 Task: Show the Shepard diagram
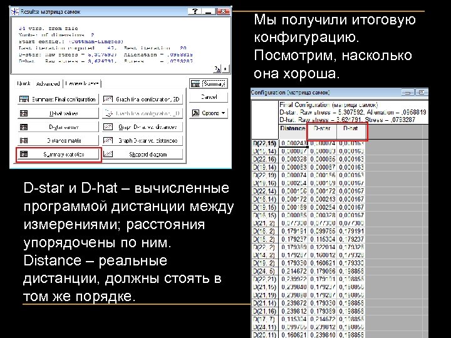pyautogui.click(x=142, y=155)
